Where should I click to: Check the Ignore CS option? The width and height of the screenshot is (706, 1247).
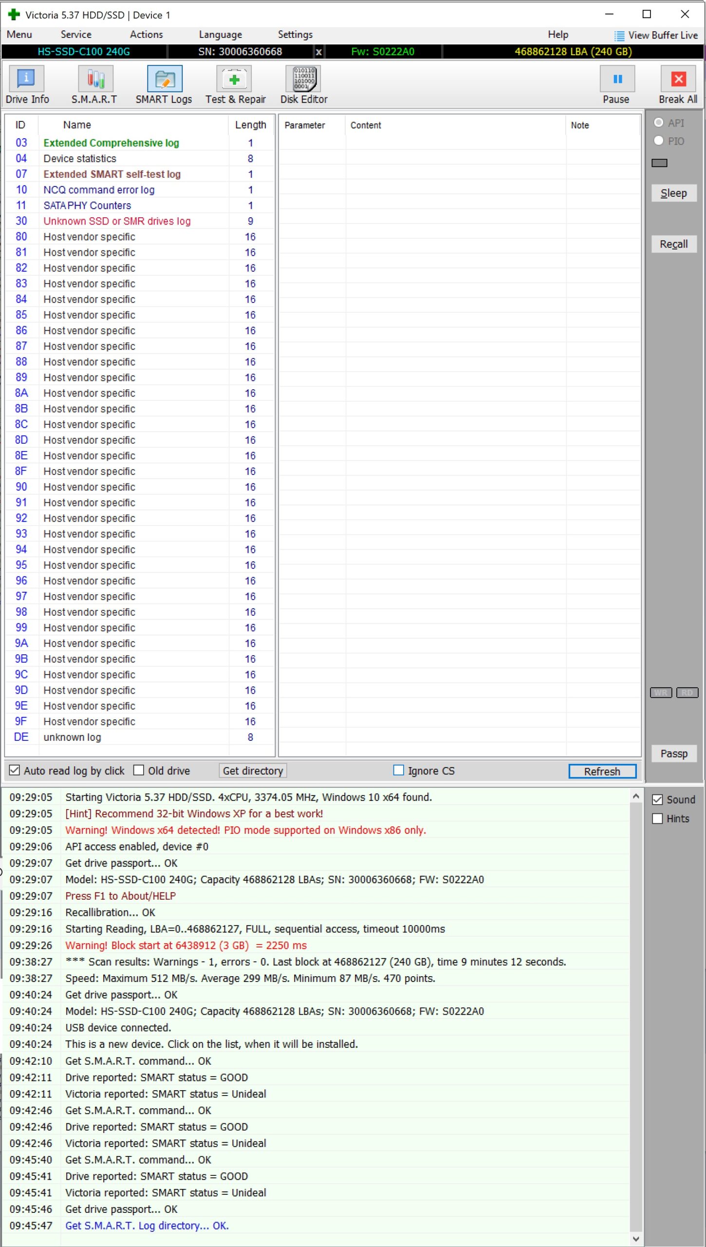coord(398,770)
